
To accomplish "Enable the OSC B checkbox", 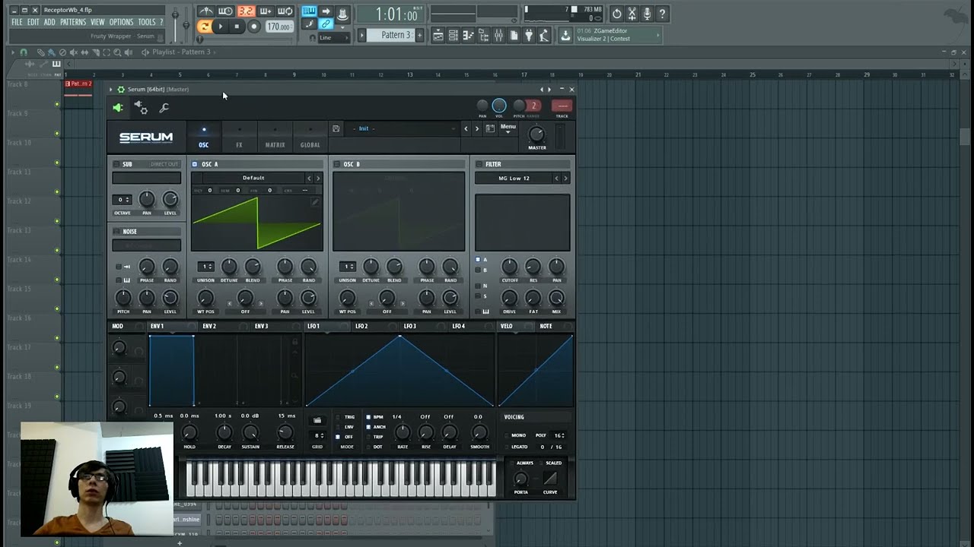I will click(336, 164).
